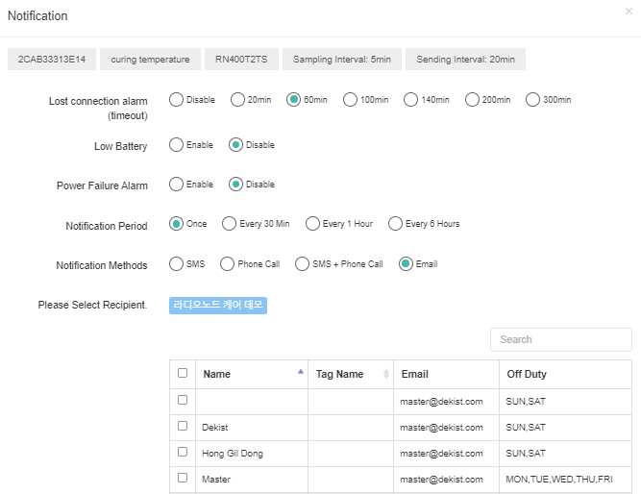Click the Off Duty column header

[565, 374]
